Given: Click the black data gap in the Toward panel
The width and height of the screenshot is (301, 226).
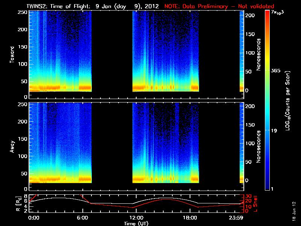Looking at the screenshot, I should (112, 53).
